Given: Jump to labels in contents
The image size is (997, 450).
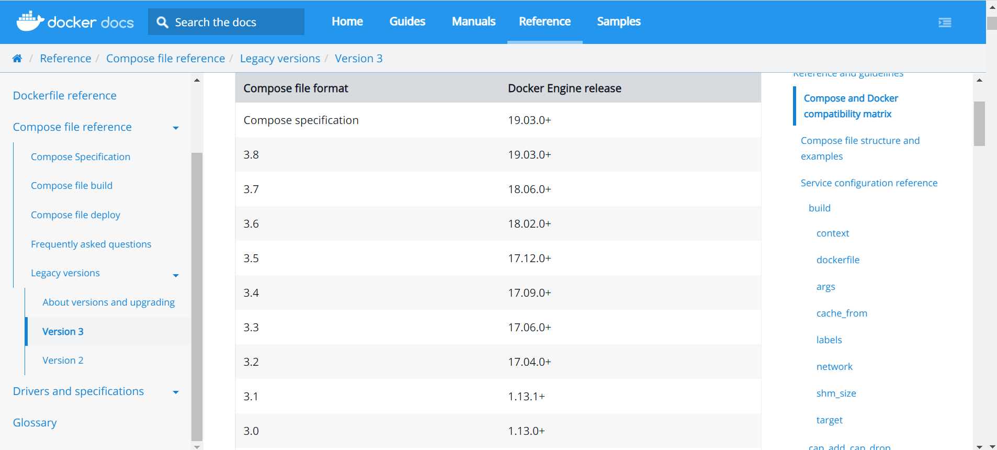Looking at the screenshot, I should pos(829,340).
